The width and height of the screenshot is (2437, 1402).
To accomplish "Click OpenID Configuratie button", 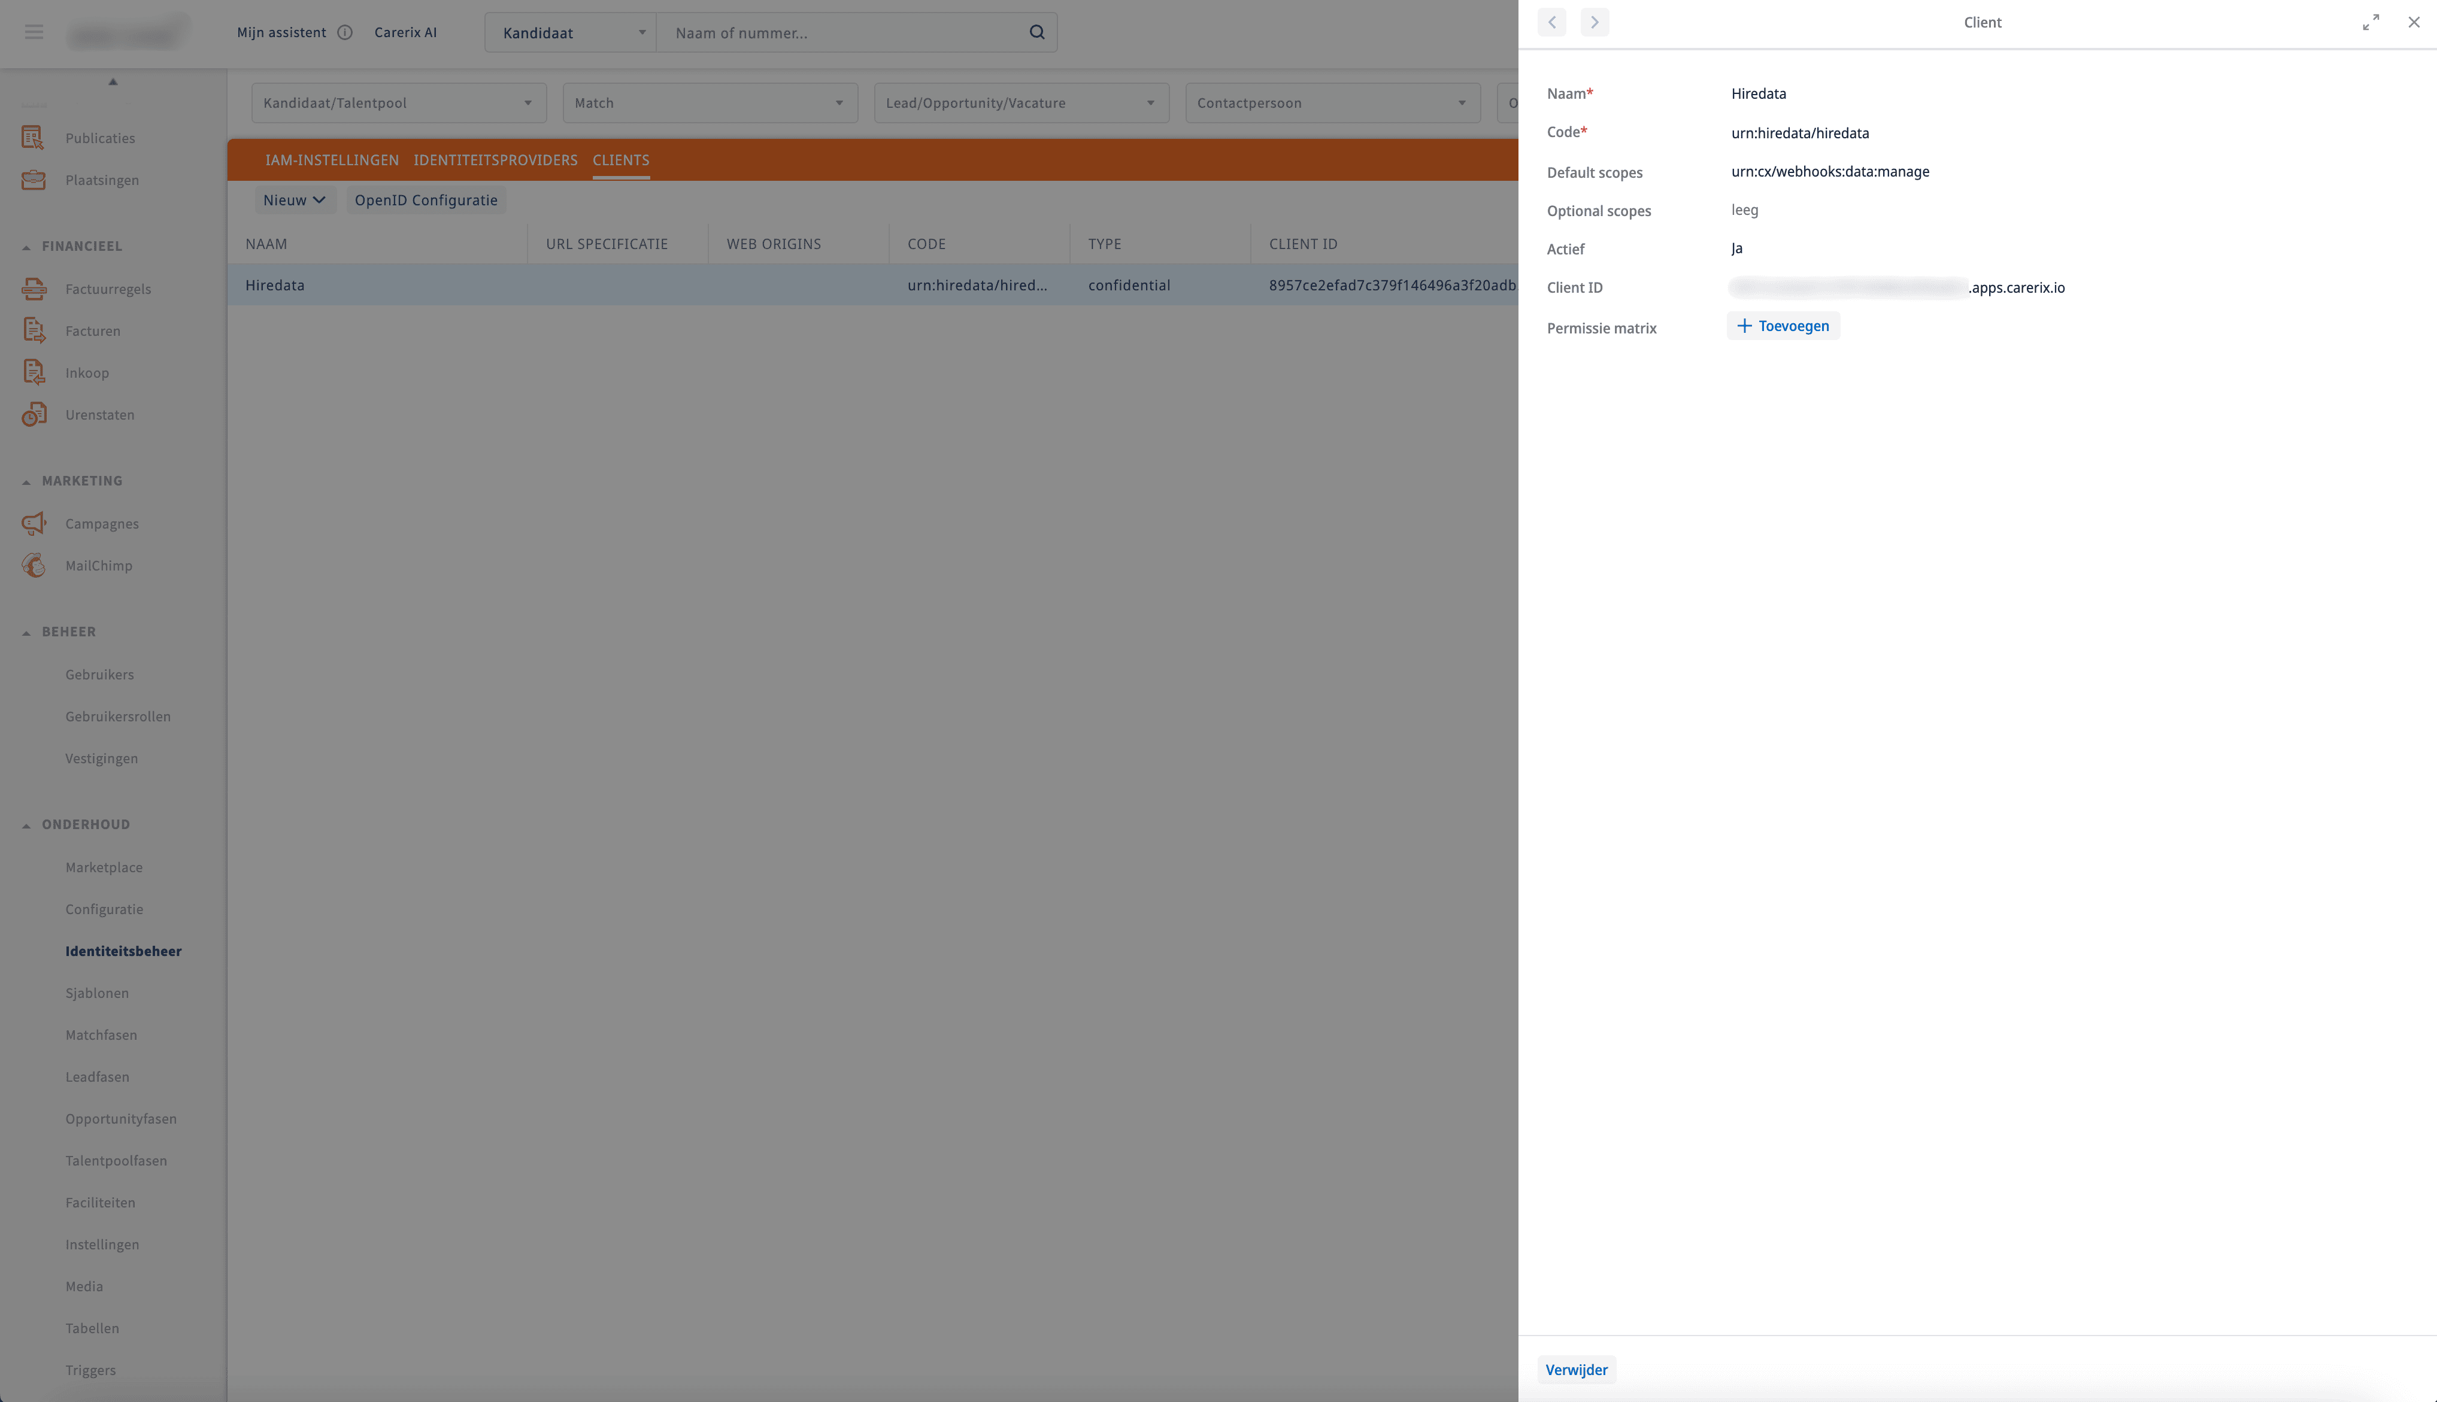I will pyautogui.click(x=426, y=201).
